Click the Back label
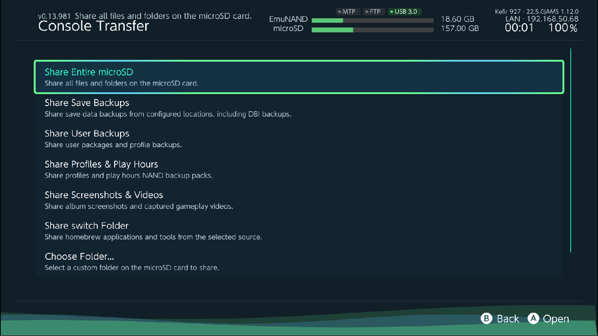Viewport: 598px width, 336px height. point(508,319)
